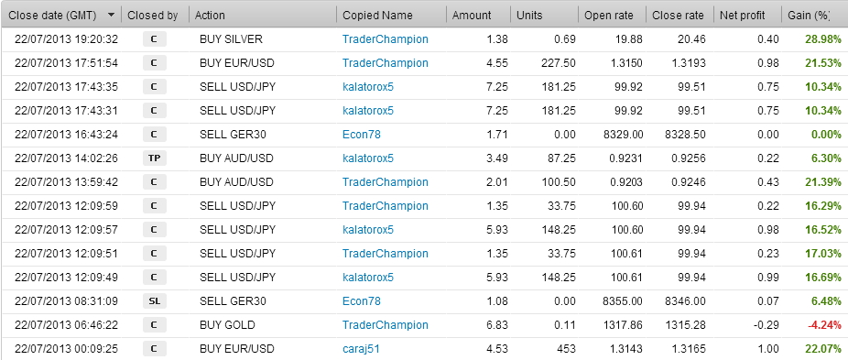
Task: Sort the table by Net profit header
Action: pyautogui.click(x=742, y=16)
